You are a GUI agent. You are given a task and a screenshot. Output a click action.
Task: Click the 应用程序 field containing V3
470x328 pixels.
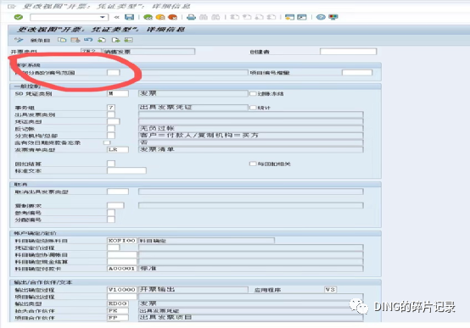click(x=330, y=290)
